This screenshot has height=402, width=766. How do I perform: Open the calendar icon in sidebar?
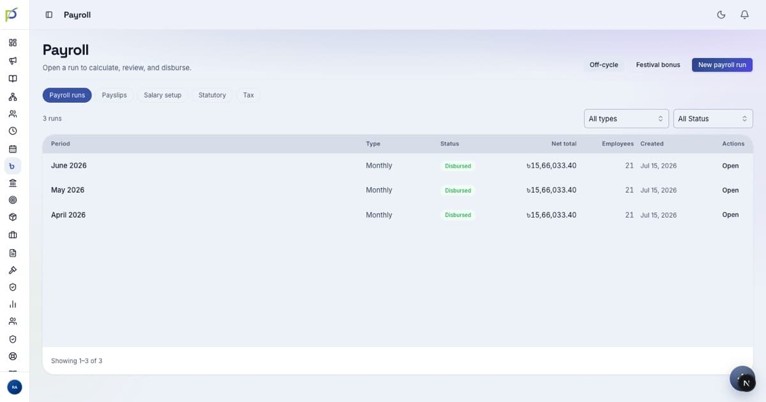[x=13, y=149]
